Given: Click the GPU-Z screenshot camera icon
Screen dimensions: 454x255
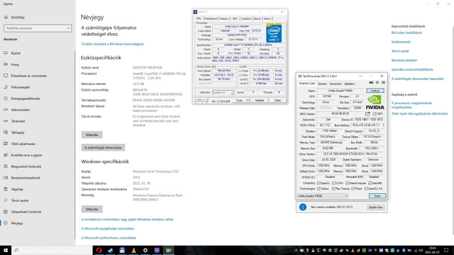Looking at the screenshot, I should click(x=371, y=83).
